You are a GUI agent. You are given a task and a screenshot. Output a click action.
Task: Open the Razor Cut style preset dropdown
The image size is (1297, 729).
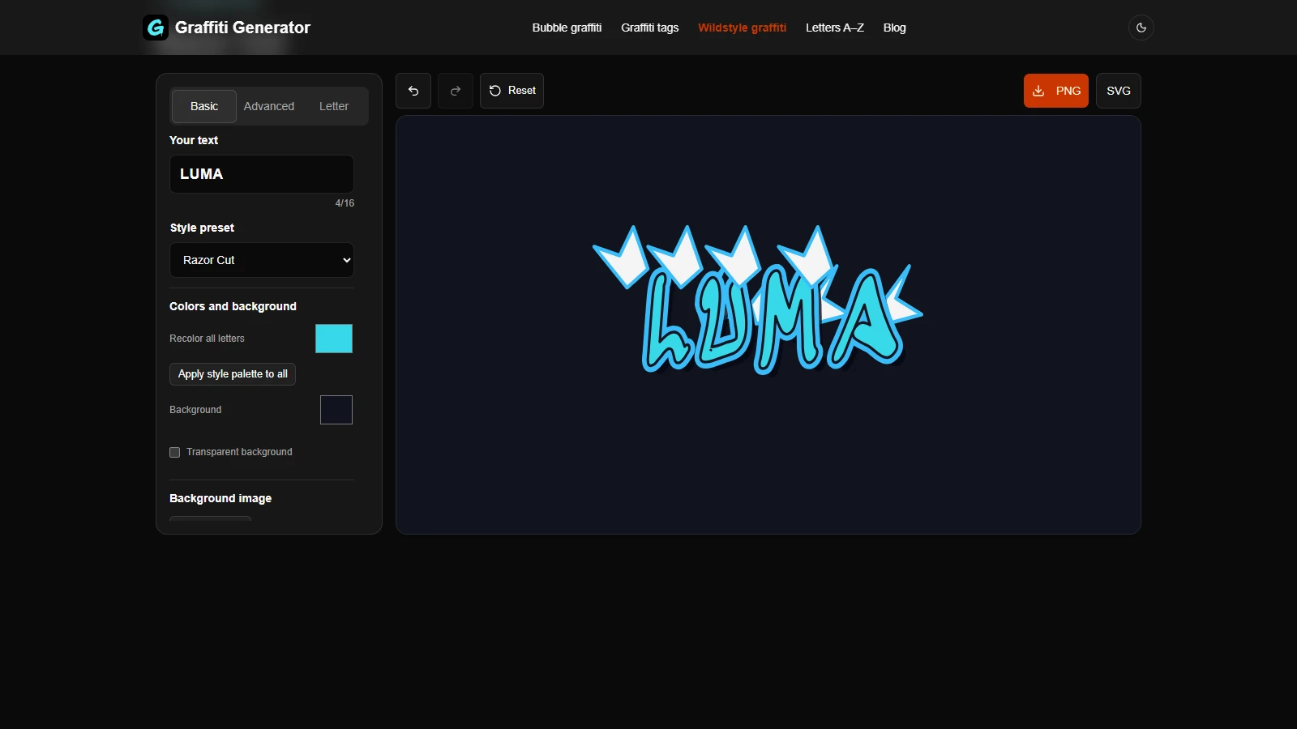[x=262, y=260]
